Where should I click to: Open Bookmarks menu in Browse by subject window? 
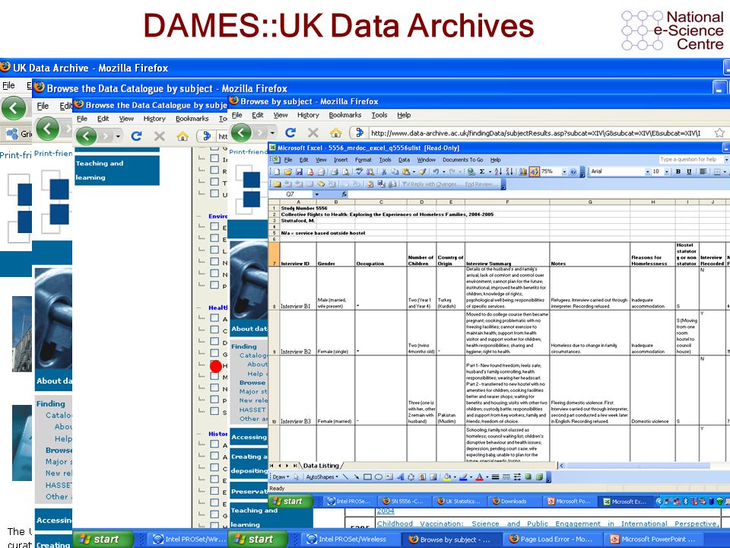coord(345,115)
